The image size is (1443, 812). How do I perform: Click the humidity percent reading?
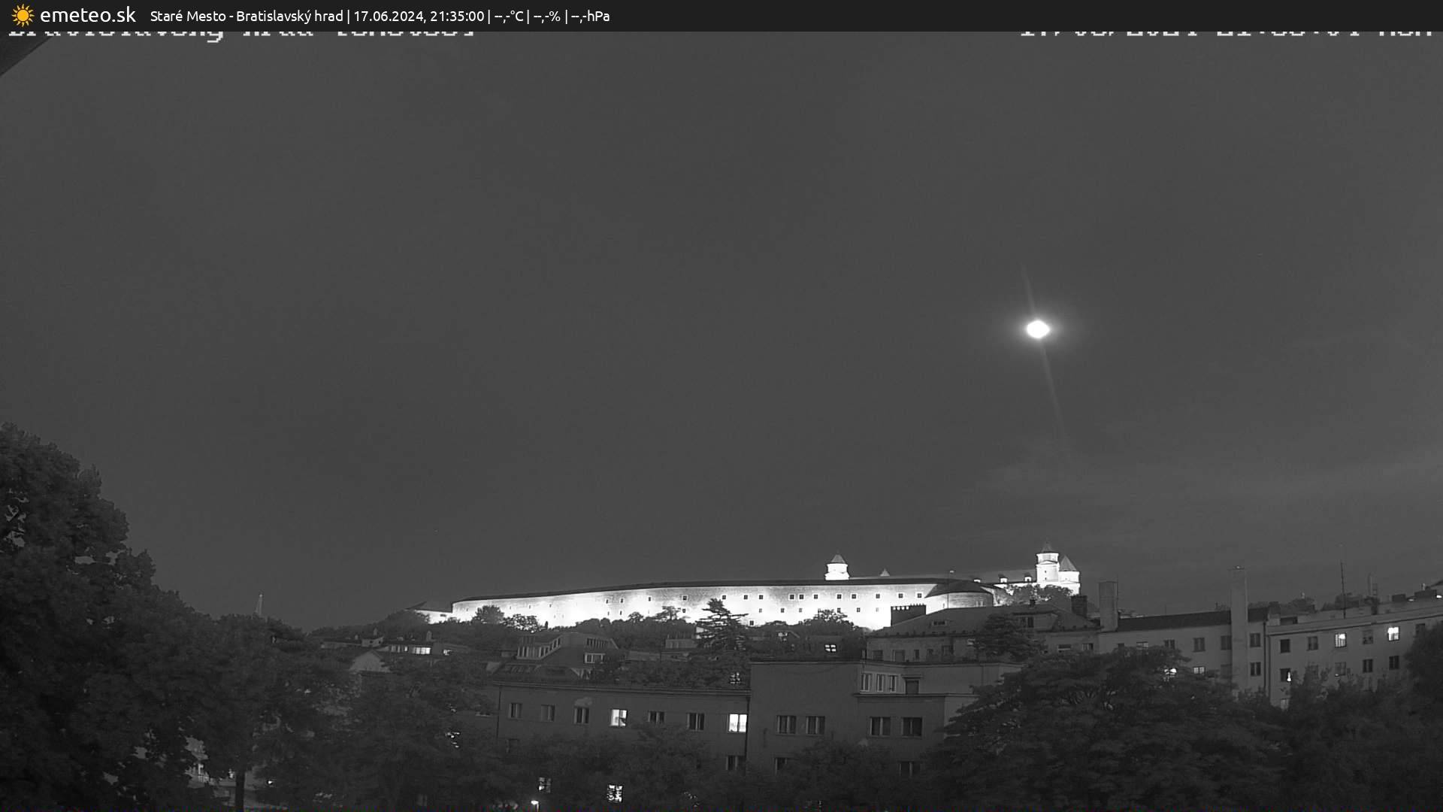coord(546,16)
